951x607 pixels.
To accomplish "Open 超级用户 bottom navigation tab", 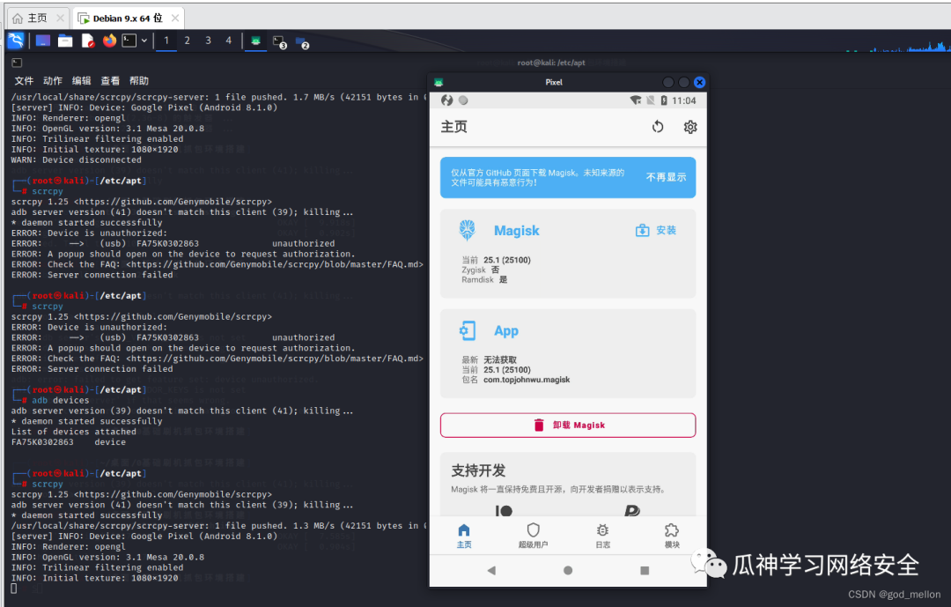I will (x=533, y=536).
